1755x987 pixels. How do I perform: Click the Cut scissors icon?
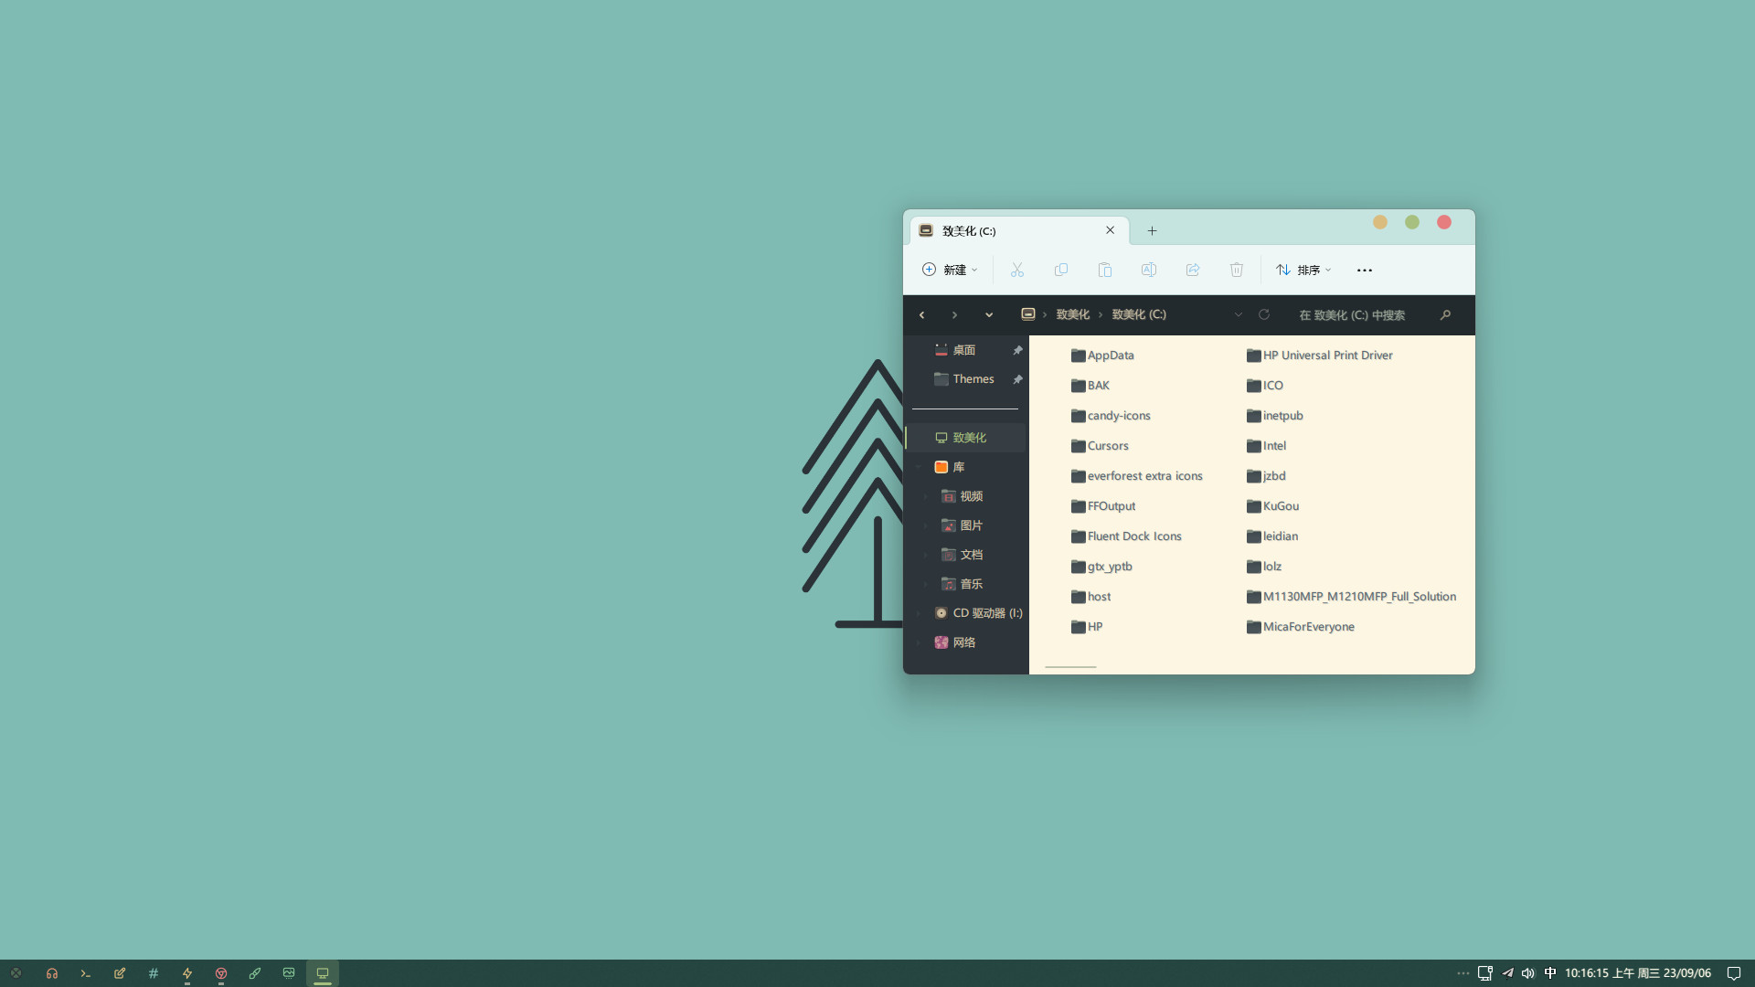point(1016,270)
